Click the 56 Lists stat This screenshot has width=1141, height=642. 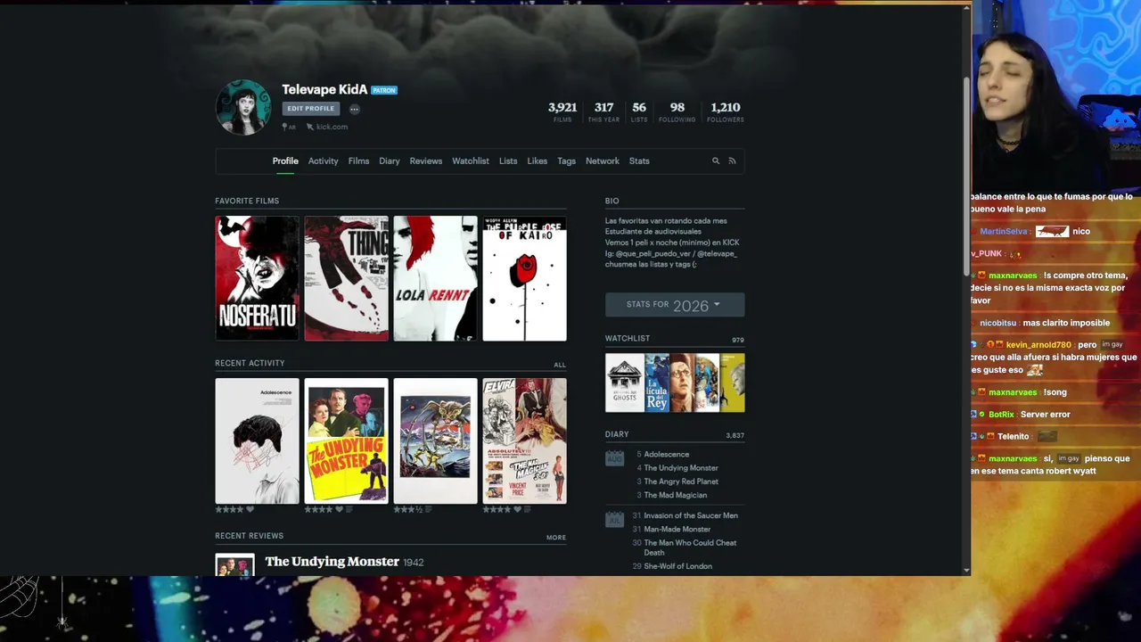coord(639,111)
